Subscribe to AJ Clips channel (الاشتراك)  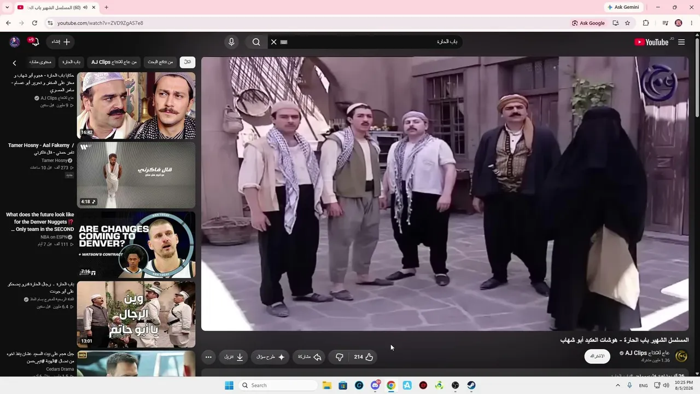(597, 356)
